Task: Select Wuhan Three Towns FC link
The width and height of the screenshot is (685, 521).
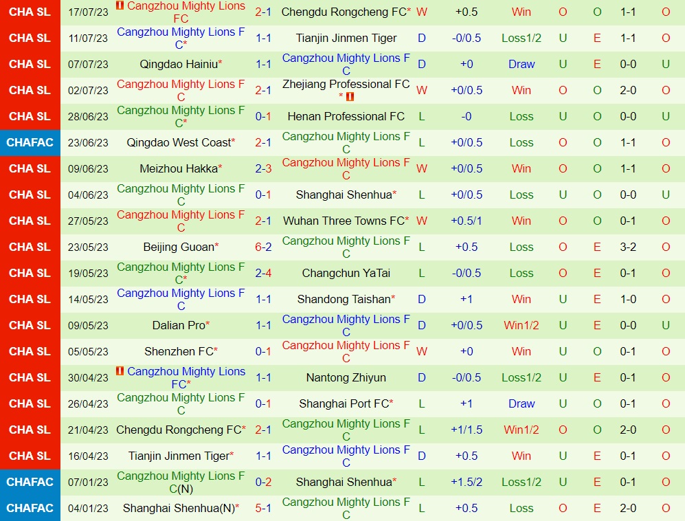Action: coord(344,221)
